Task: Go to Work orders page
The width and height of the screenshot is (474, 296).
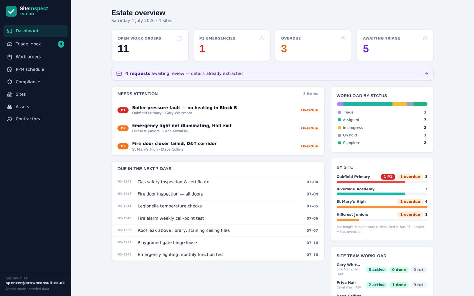Action: pos(36,57)
